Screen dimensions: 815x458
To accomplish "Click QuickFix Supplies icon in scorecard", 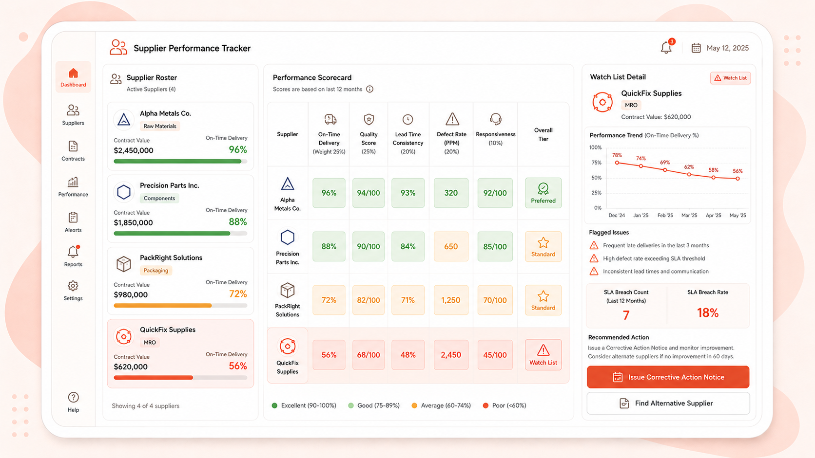I will click(288, 346).
